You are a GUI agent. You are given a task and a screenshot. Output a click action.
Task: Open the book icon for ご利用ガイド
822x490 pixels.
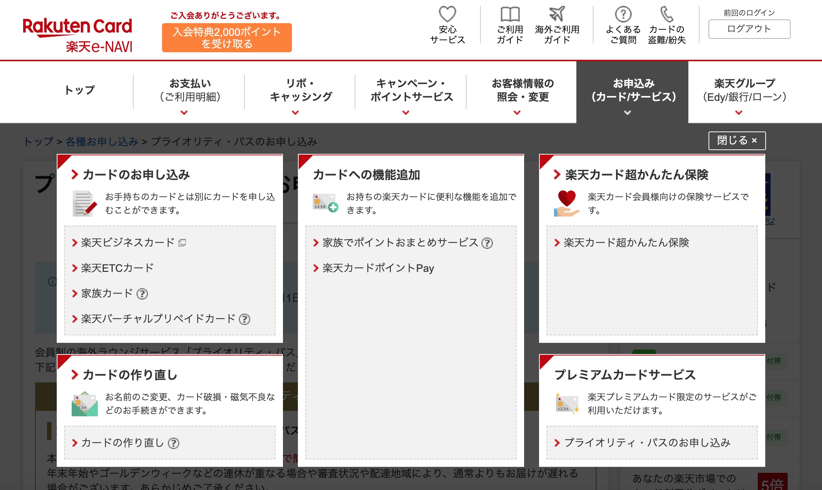(x=510, y=15)
